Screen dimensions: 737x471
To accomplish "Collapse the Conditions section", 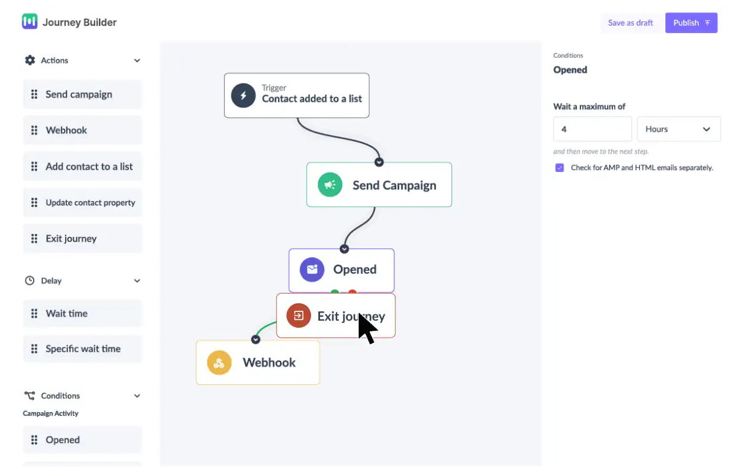I will point(136,395).
